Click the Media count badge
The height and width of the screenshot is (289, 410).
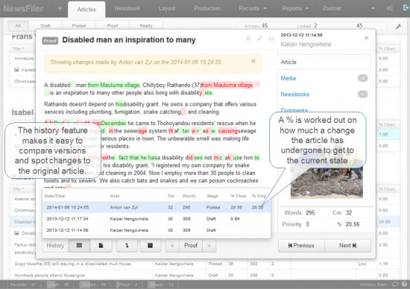click(x=362, y=78)
